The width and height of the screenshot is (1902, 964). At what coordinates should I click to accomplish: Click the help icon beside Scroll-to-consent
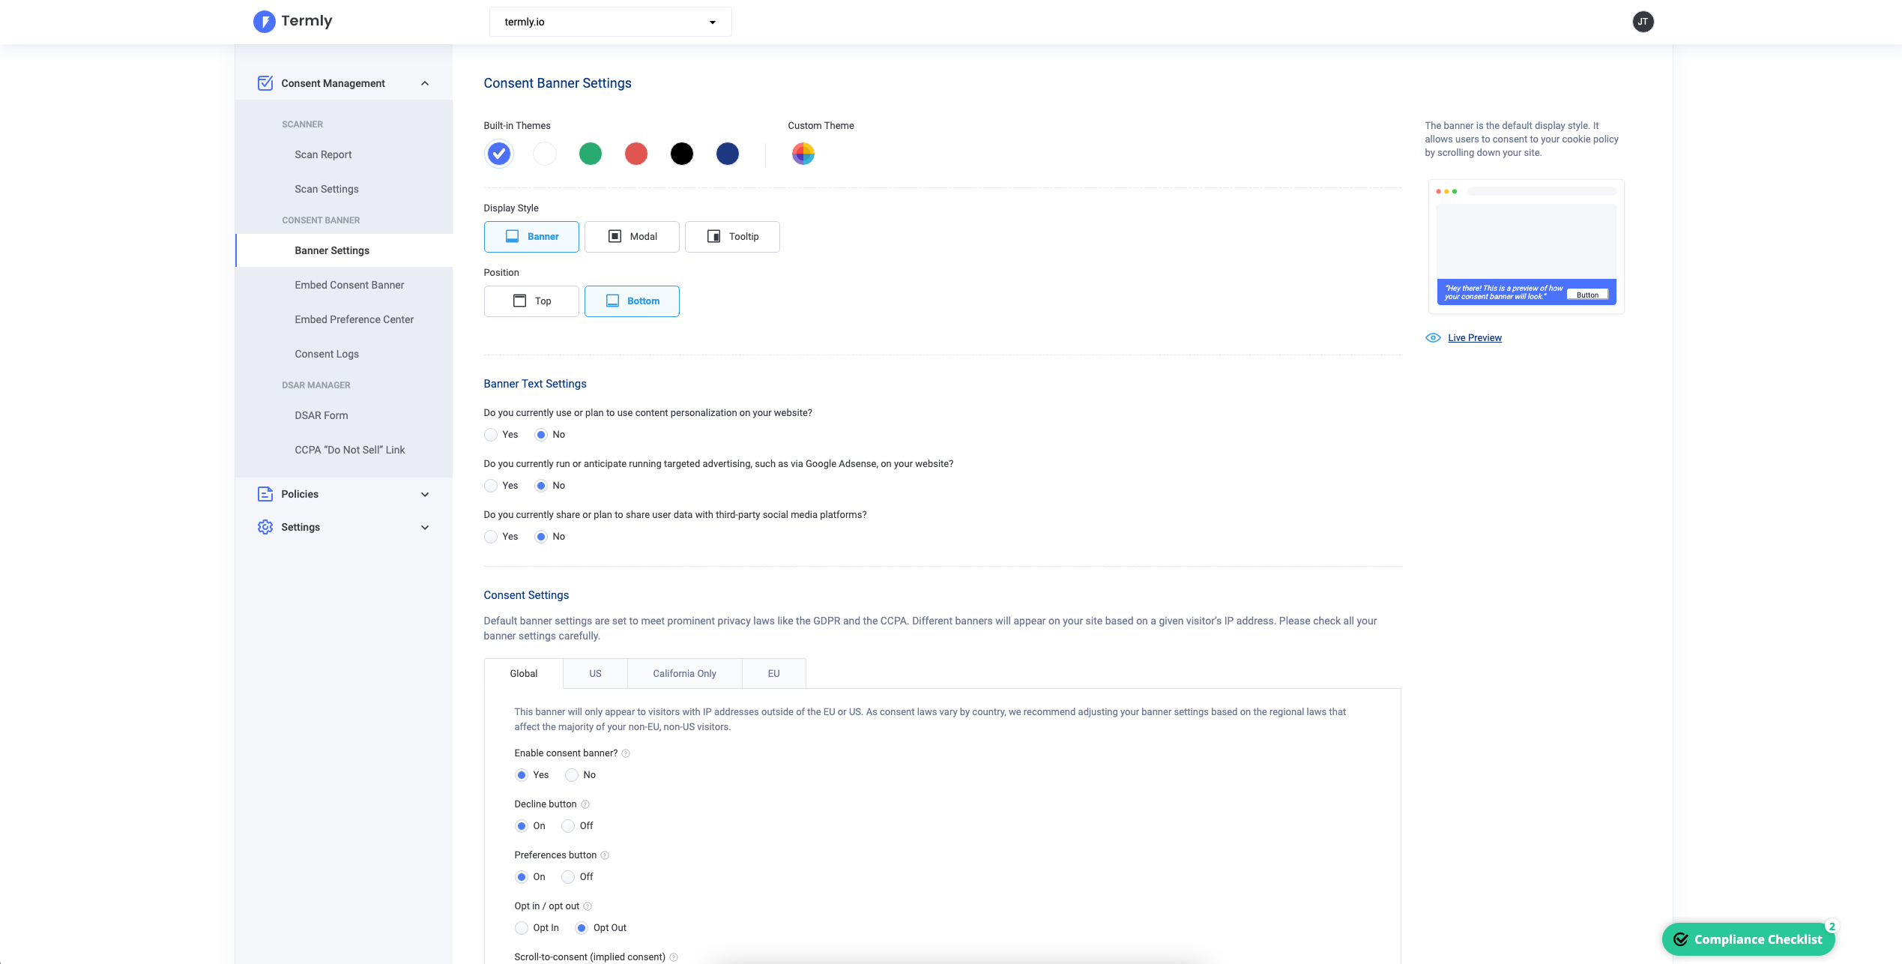(x=674, y=957)
